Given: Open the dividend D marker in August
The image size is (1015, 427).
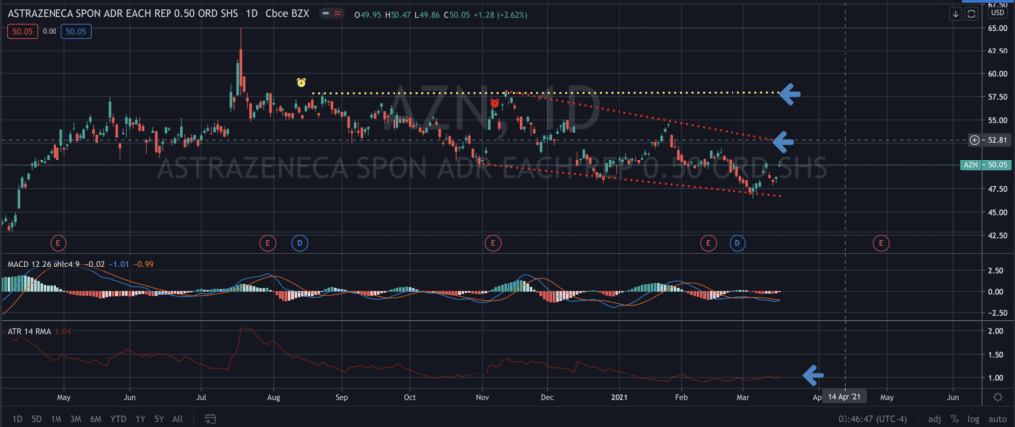Looking at the screenshot, I should (x=299, y=243).
